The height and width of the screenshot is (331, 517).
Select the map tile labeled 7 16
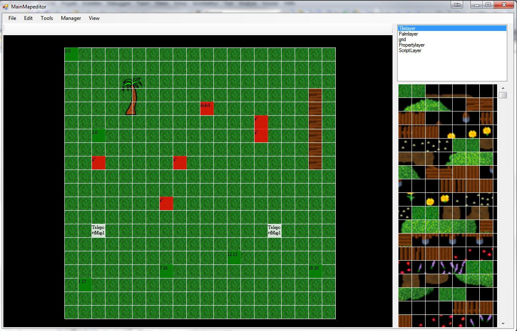click(x=166, y=271)
